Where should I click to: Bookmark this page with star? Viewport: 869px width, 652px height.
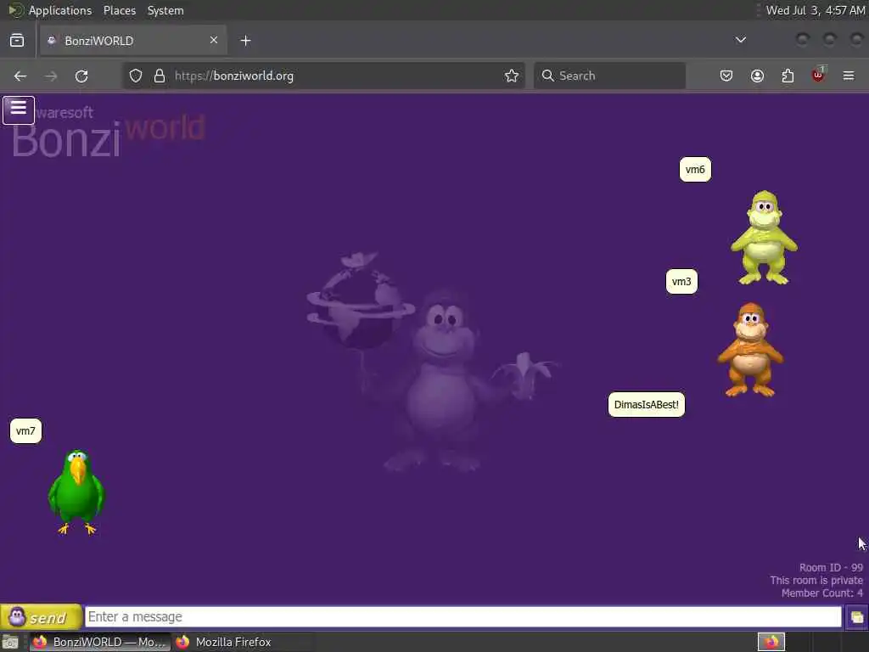tap(512, 76)
